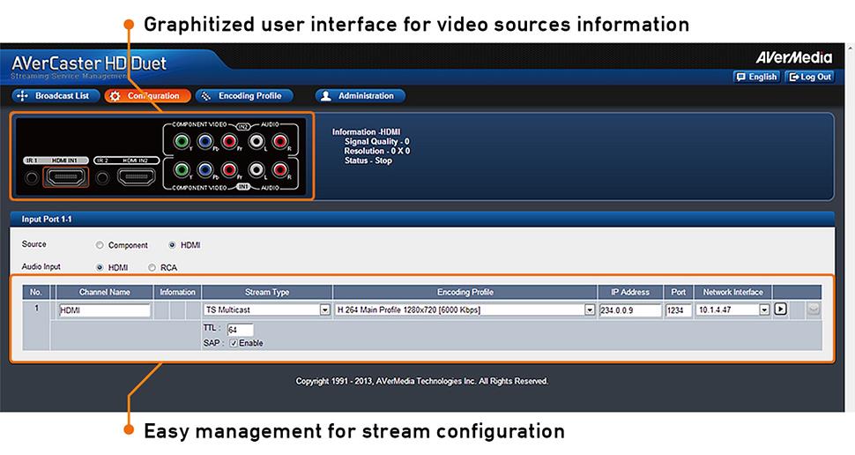The width and height of the screenshot is (855, 455).
Task: Click the Log Out button
Action: coord(810,77)
